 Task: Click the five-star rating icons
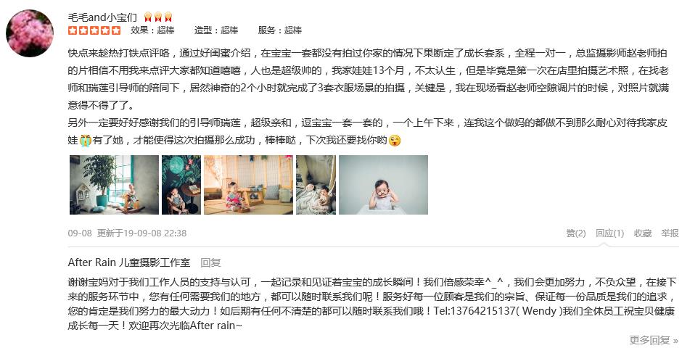coord(94,30)
